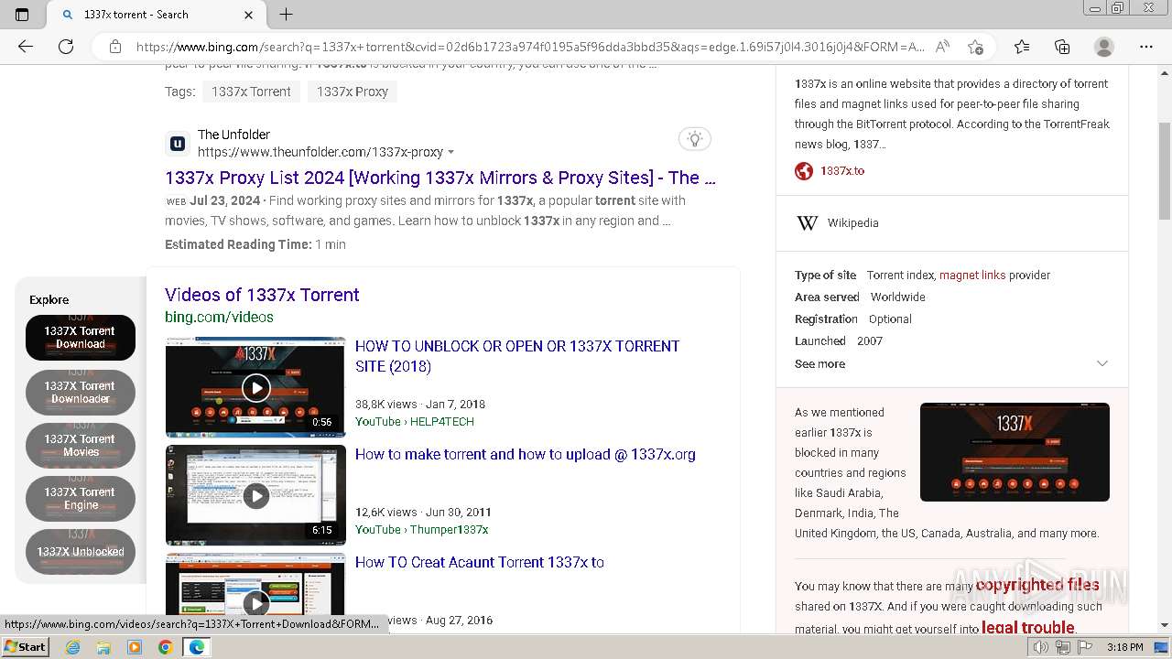Open Chrome from the taskbar
The height and width of the screenshot is (659, 1172).
coord(165,647)
